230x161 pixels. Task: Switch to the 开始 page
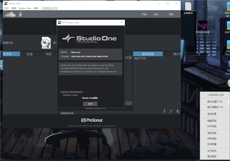coord(144,14)
